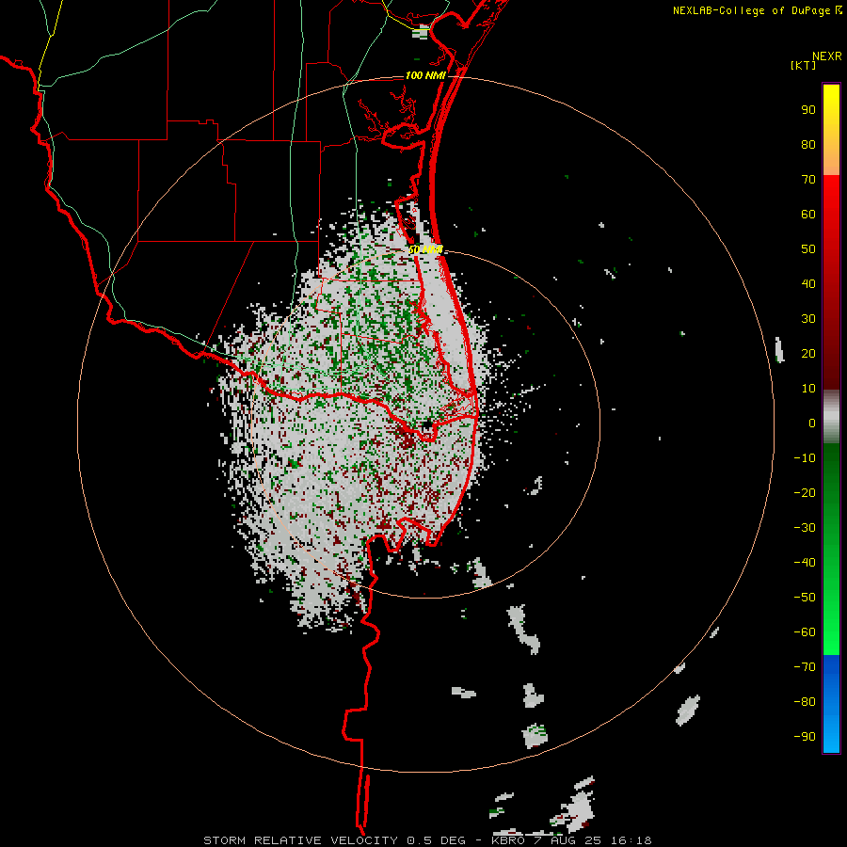847x847 pixels.
Task: Click the -70 value on the velocity scale
Action: click(805, 667)
